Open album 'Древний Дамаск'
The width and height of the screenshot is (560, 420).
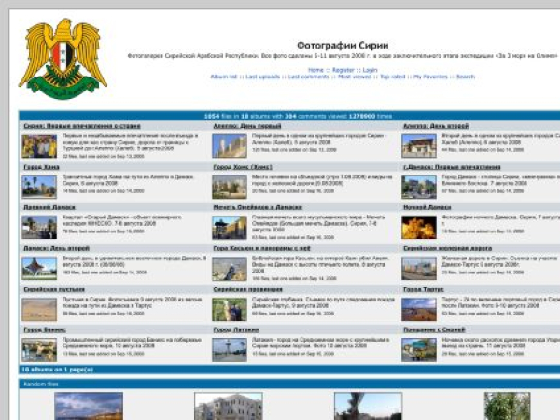coord(49,207)
